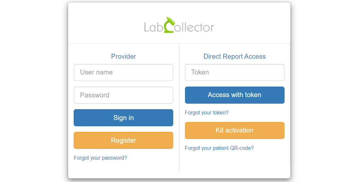Open the Register form via orange button
Screen dimensions: 351x182
point(123,140)
